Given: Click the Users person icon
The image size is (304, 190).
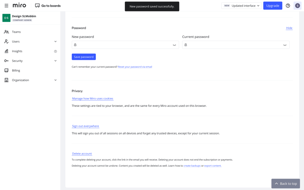Looking at the screenshot, I should point(6,41).
